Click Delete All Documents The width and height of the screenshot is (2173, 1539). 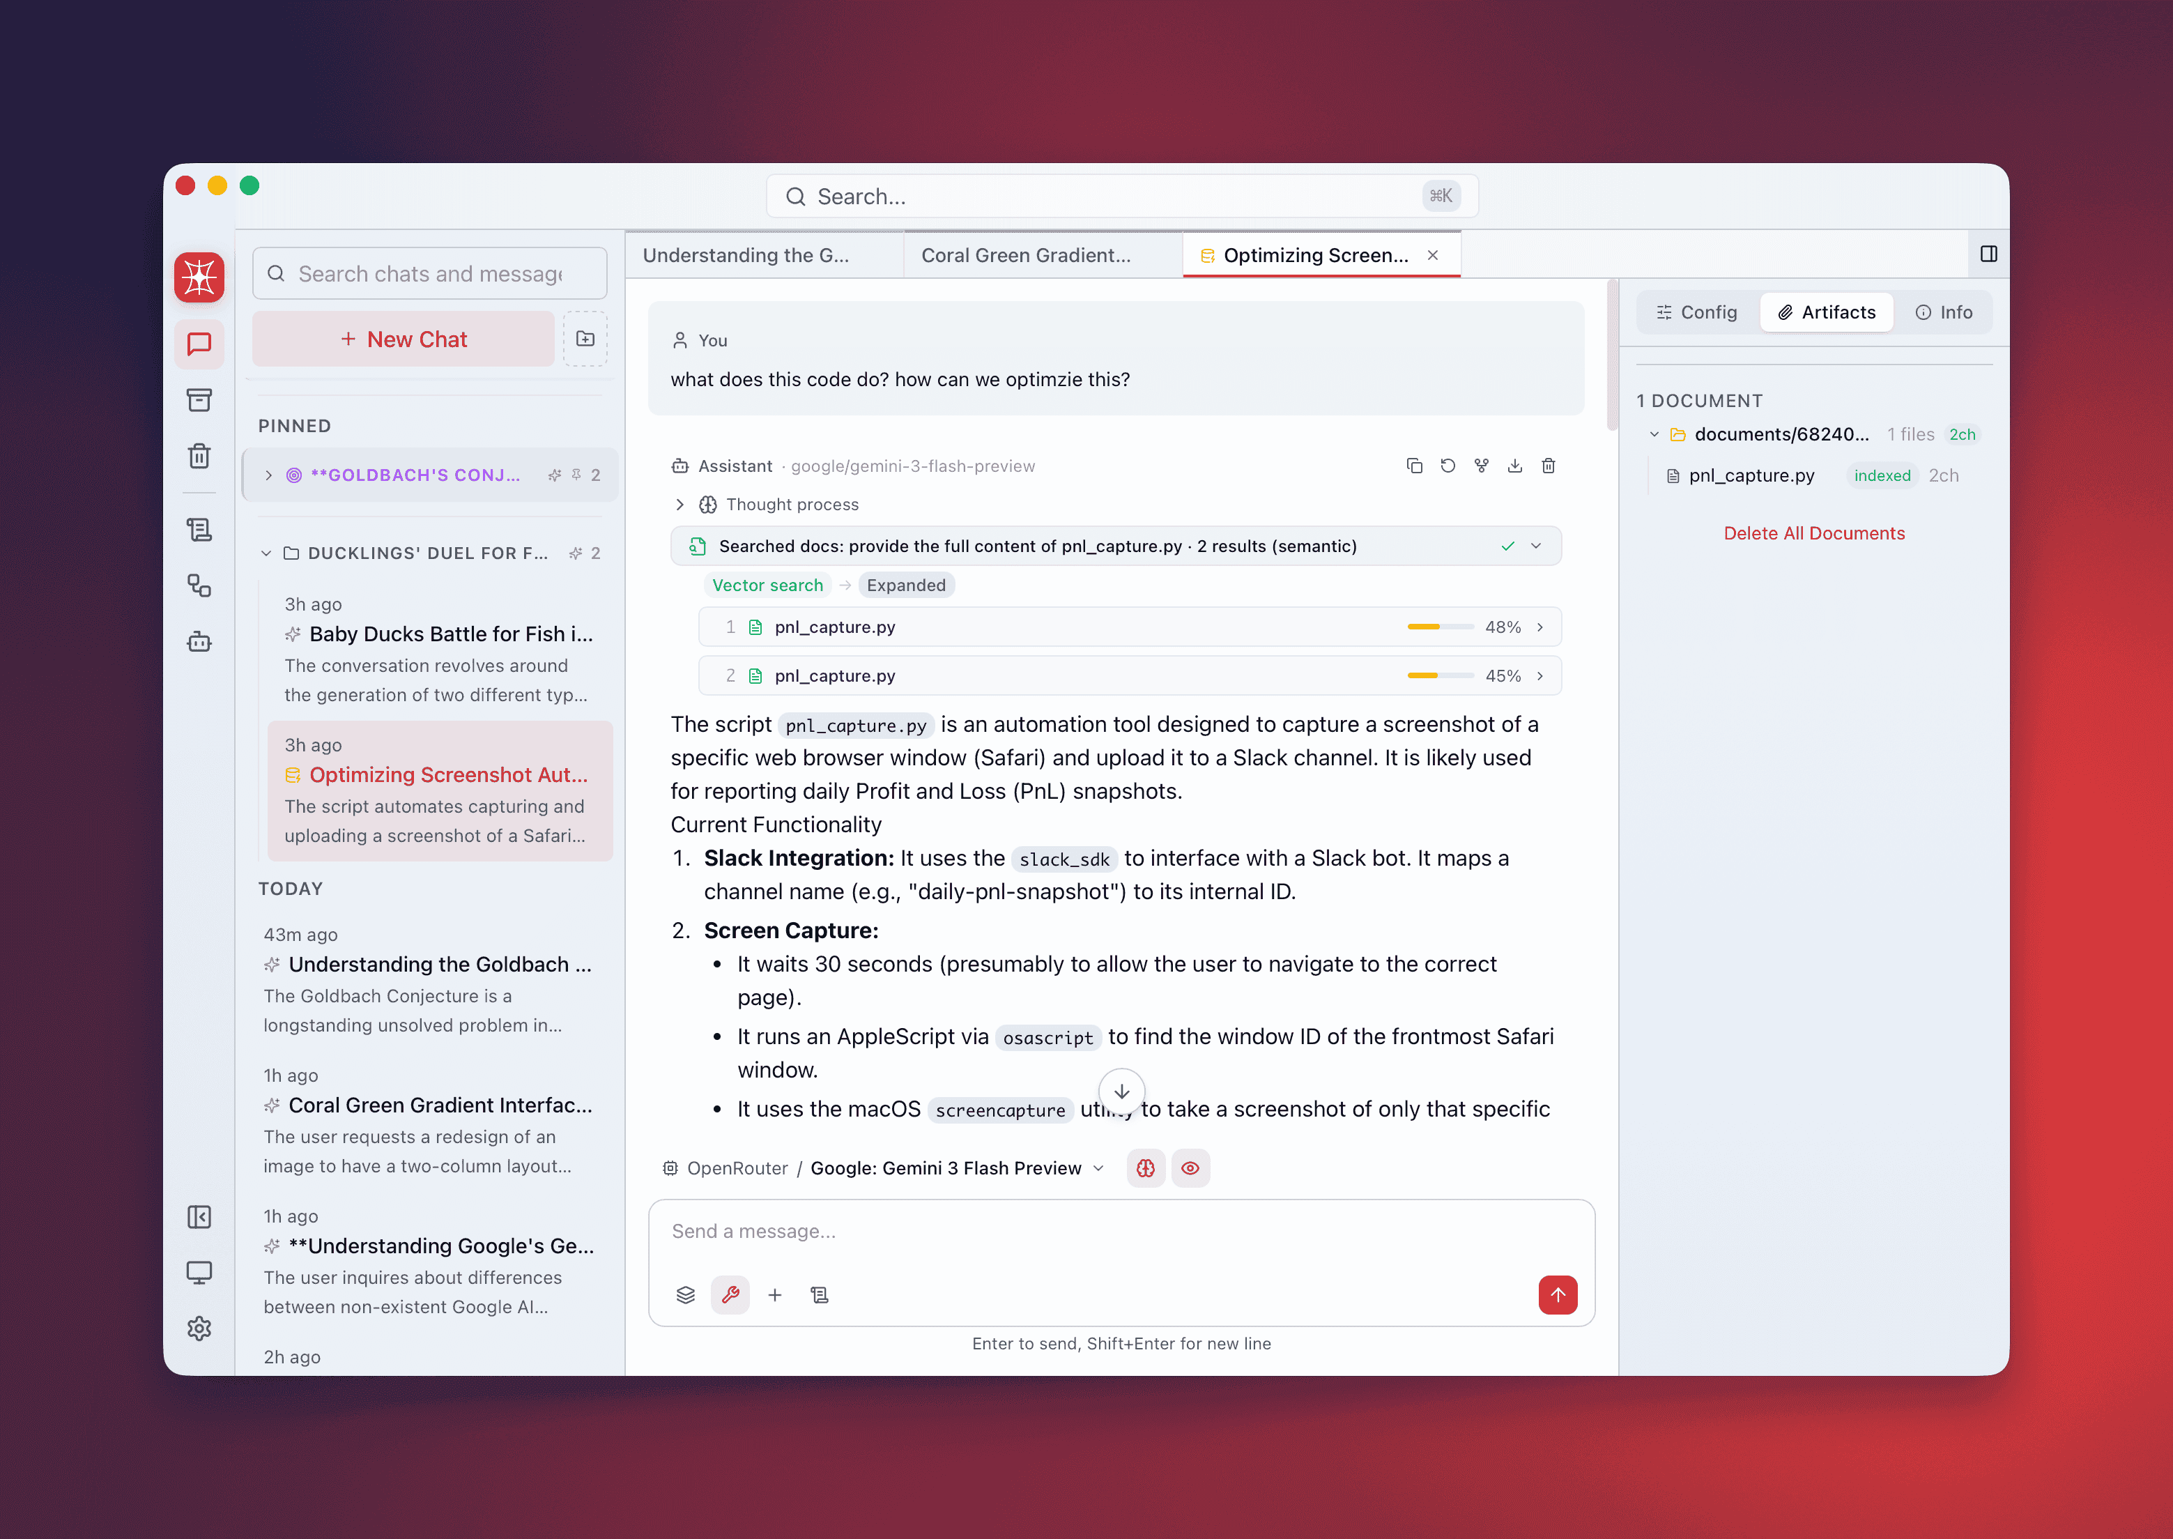1814,533
